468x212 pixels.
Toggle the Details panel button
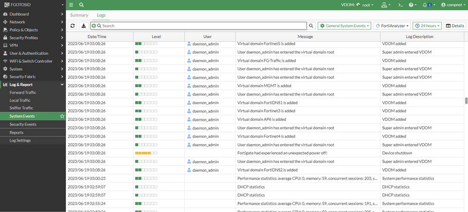point(454,26)
